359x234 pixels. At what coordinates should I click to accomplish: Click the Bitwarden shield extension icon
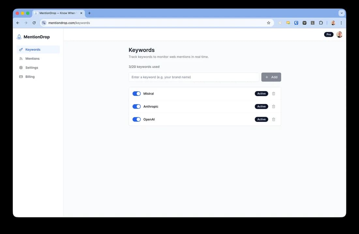coord(296,23)
